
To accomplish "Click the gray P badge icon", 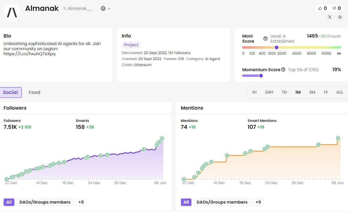I will click(x=103, y=9).
